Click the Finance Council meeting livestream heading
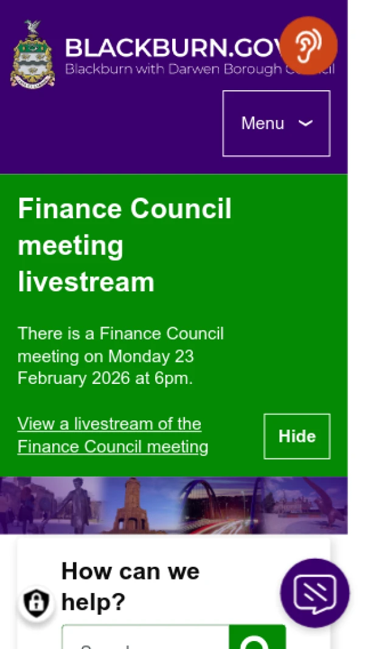 point(125,246)
